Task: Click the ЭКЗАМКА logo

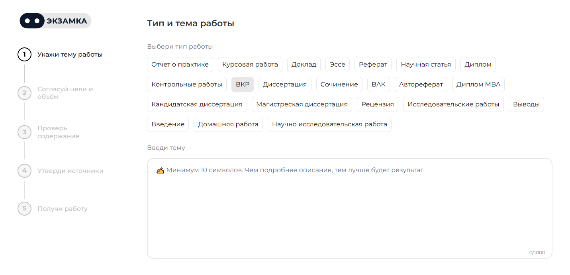Action: 55,20
